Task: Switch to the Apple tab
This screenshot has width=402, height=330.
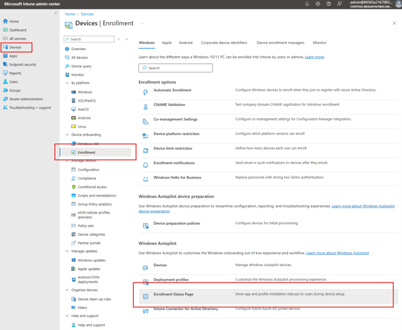Action: (x=167, y=43)
